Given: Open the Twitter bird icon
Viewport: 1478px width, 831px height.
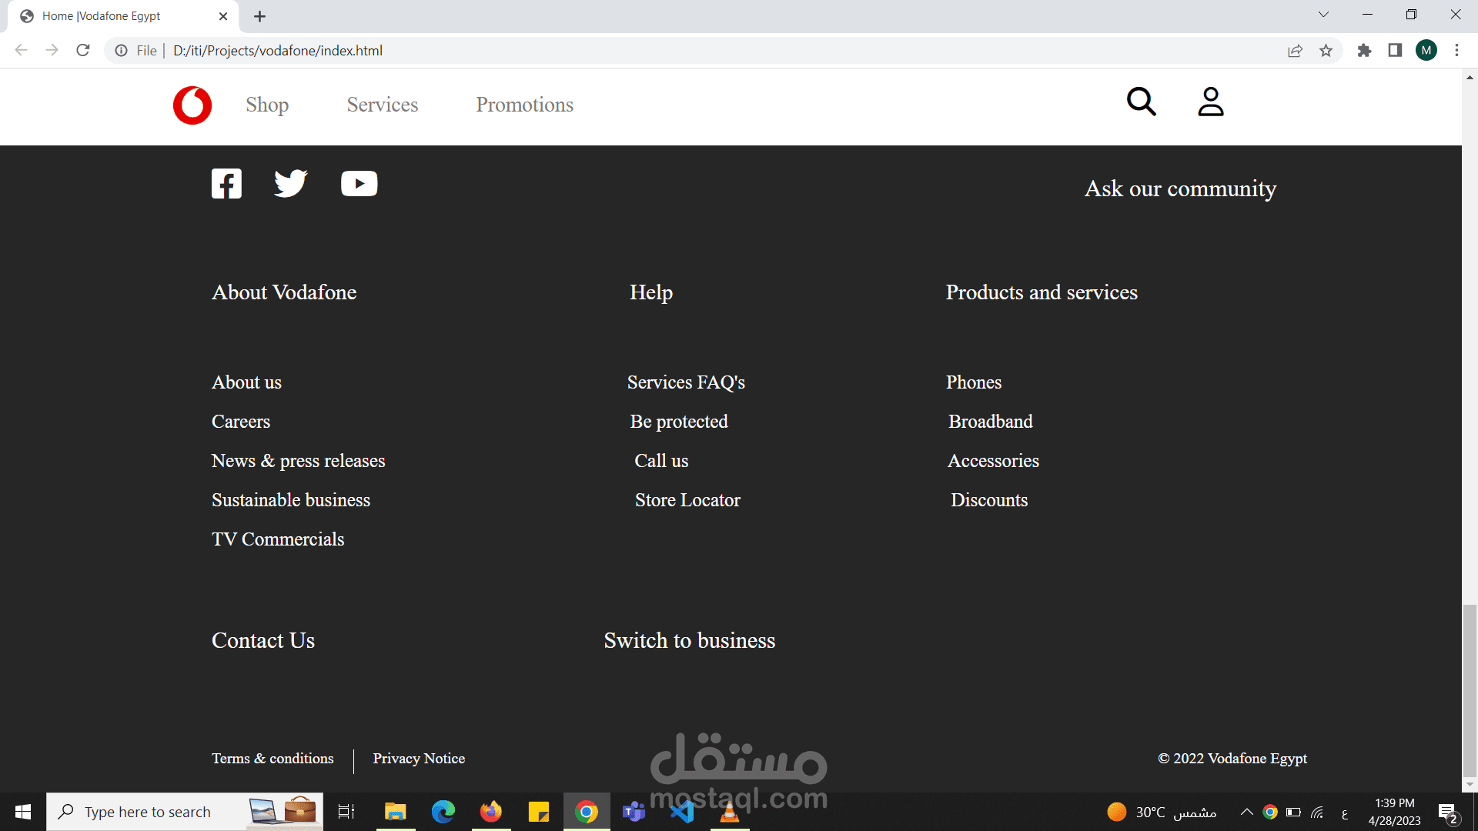Looking at the screenshot, I should point(291,184).
